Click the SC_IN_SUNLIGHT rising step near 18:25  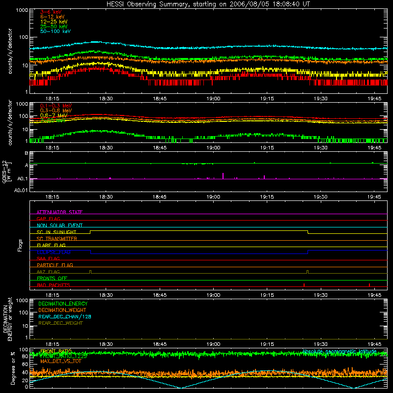coord(90,232)
